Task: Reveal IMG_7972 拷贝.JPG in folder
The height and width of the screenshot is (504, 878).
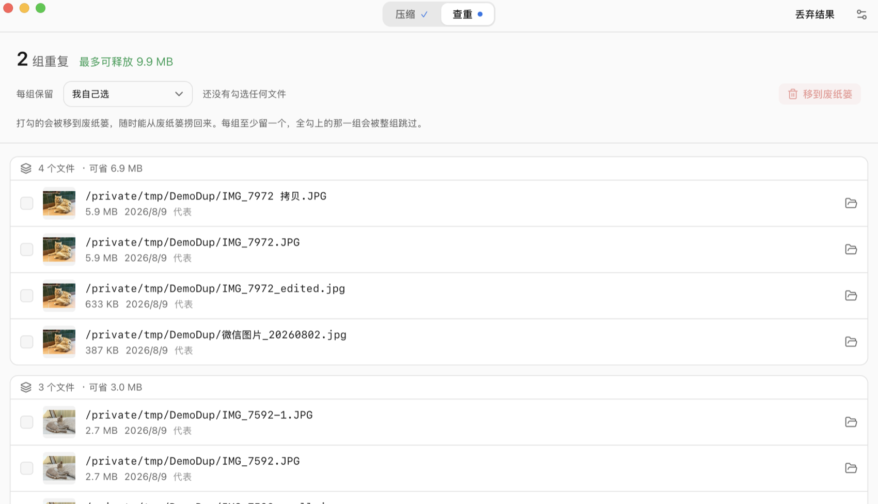Action: [851, 203]
